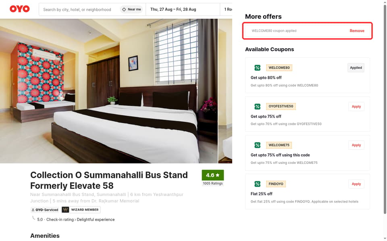Click the hotel title Collection O Summanahalli Bus Stand
Image resolution: width=387 pixels, height=241 pixels.
click(x=109, y=180)
